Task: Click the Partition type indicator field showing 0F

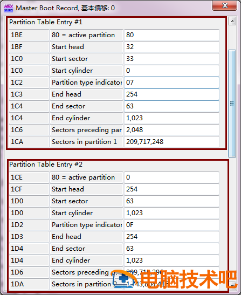Action: 171,225
